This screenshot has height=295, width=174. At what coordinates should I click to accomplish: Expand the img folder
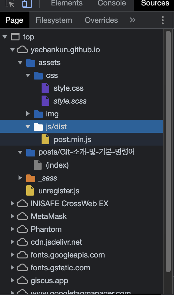point(28,114)
